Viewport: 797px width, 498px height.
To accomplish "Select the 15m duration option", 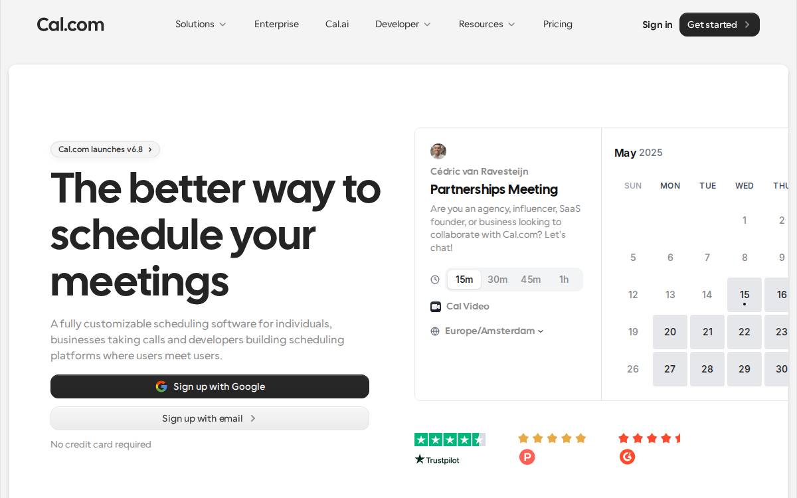I will pos(464,280).
